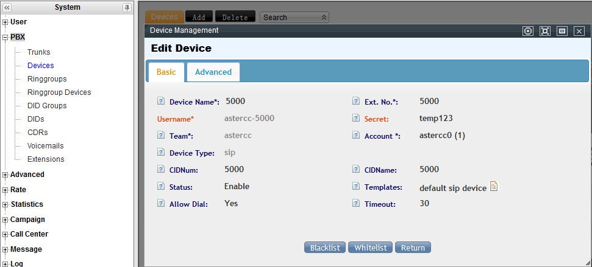
Task: Open Trunks in the PBX menu
Action: coord(38,52)
